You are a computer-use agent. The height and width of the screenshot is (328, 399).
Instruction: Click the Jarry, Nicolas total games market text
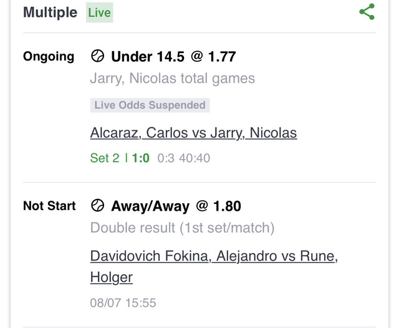(173, 79)
